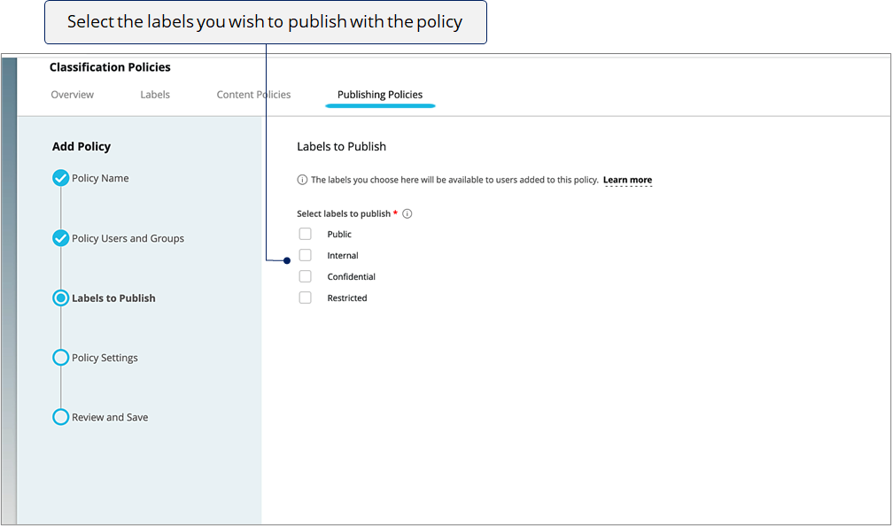
Task: Tick the Restricted label checkbox
Action: point(306,298)
